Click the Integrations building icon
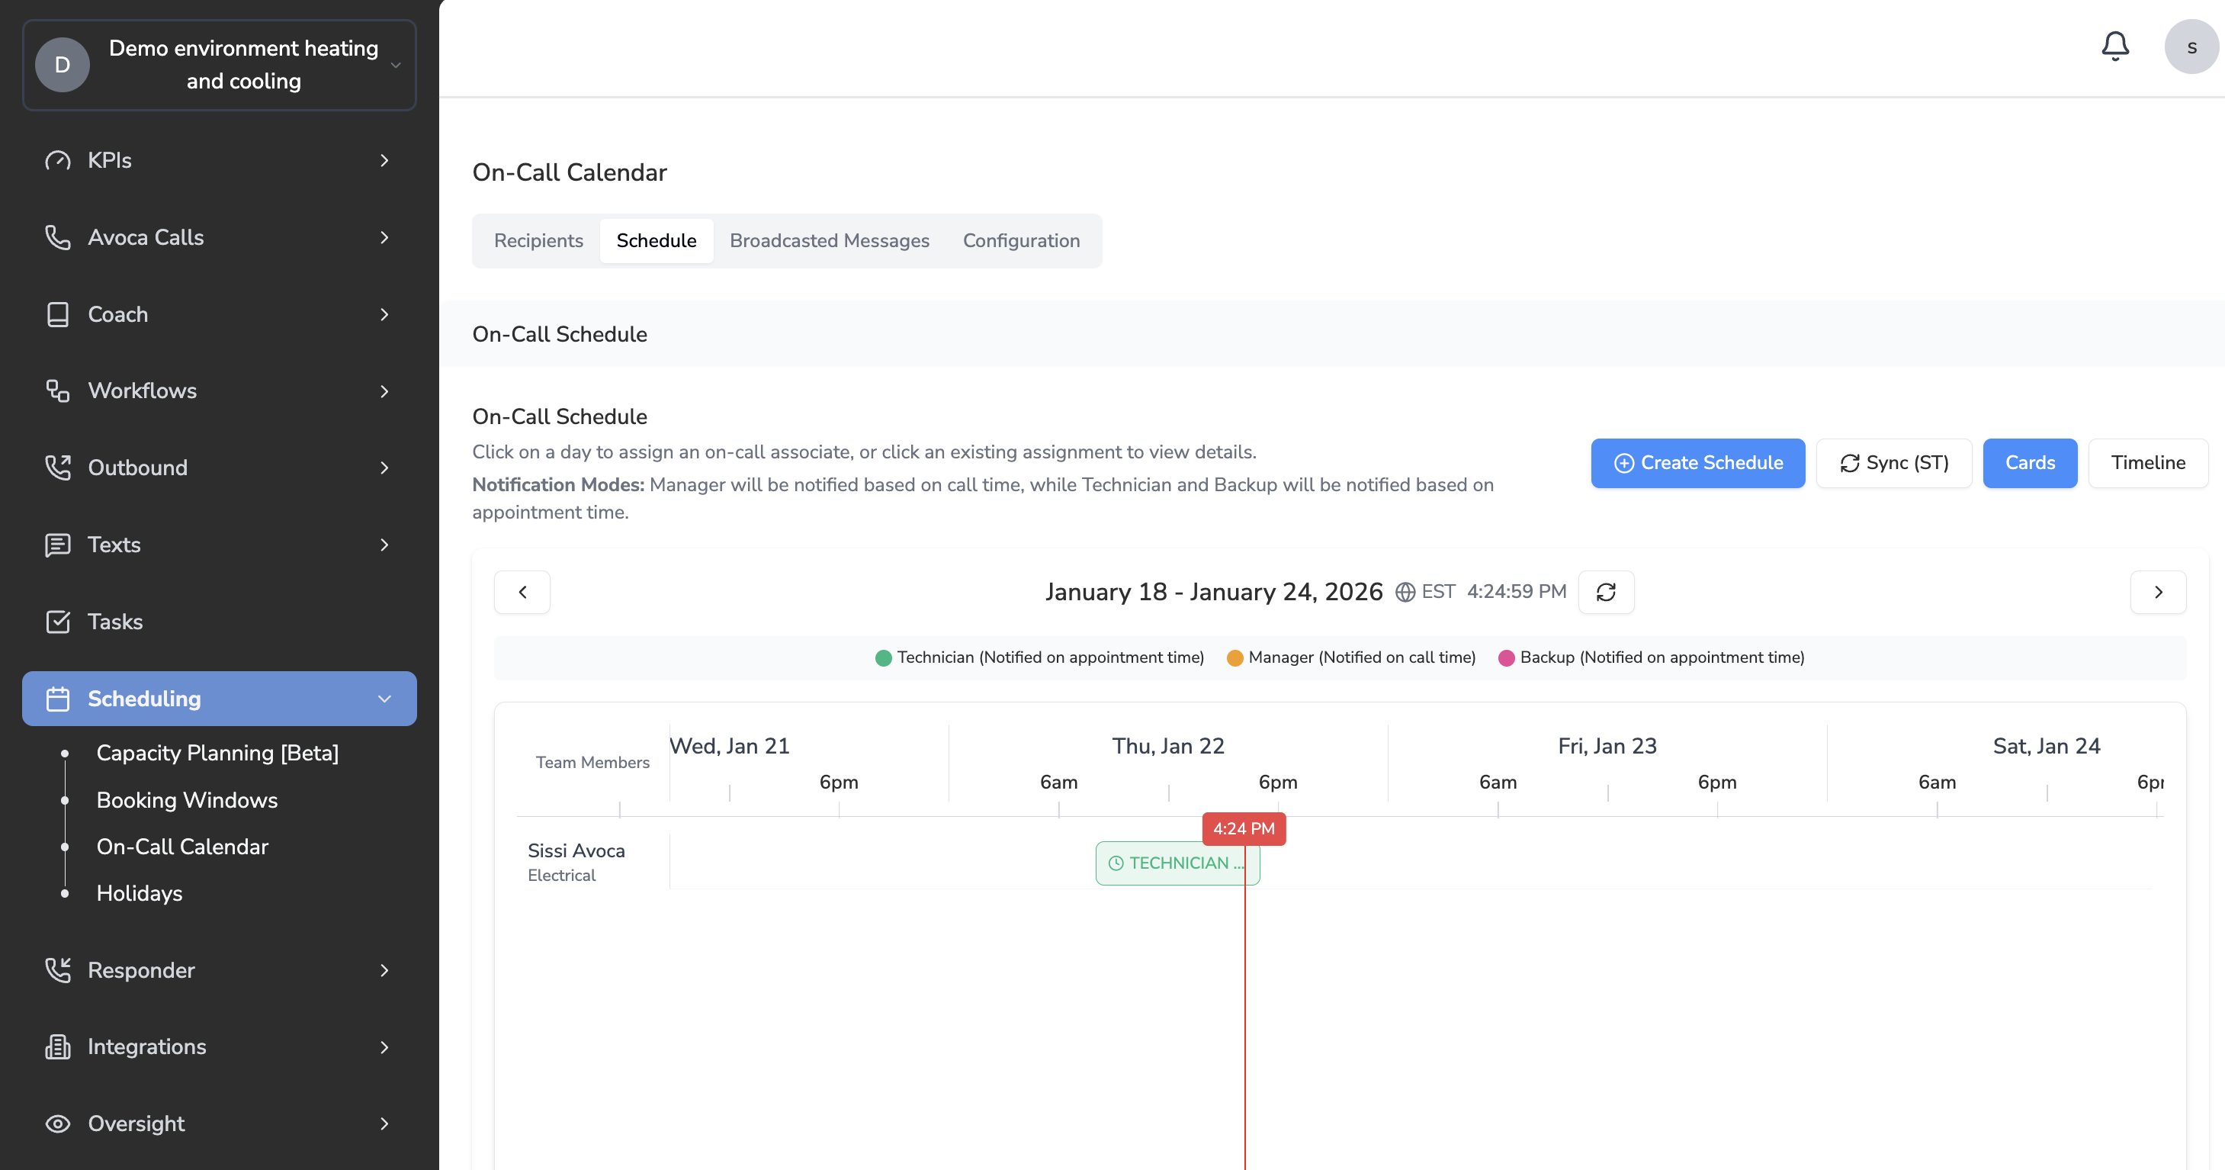 (58, 1046)
